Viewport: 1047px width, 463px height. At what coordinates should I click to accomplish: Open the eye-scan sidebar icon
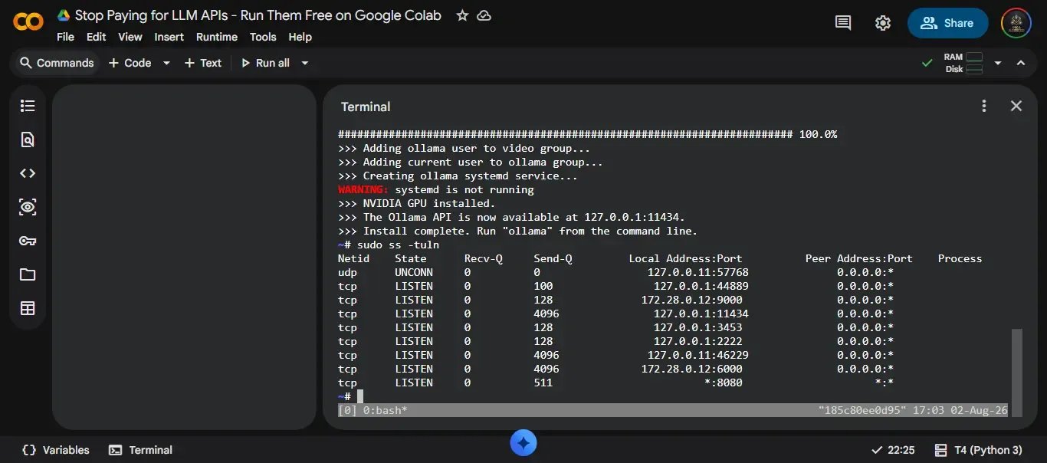[x=28, y=207]
